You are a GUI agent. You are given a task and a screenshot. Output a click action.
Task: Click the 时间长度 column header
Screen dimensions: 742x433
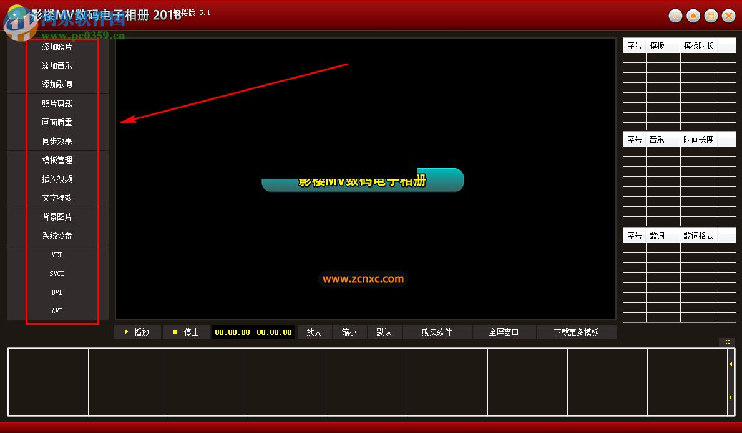coord(699,140)
